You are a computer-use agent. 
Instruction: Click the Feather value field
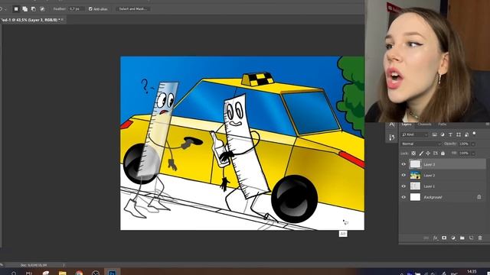click(77, 9)
